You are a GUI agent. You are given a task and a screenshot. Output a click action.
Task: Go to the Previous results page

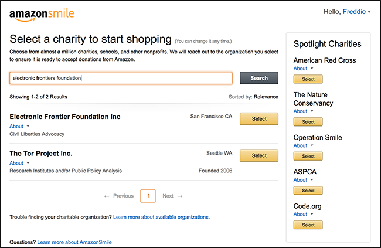pyautogui.click(x=119, y=196)
